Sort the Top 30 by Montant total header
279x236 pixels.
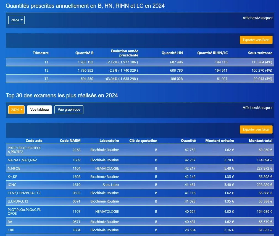click(260, 141)
